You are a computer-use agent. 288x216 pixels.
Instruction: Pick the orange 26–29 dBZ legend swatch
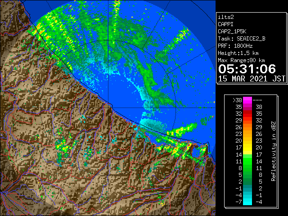pyautogui.click(x=247, y=127)
